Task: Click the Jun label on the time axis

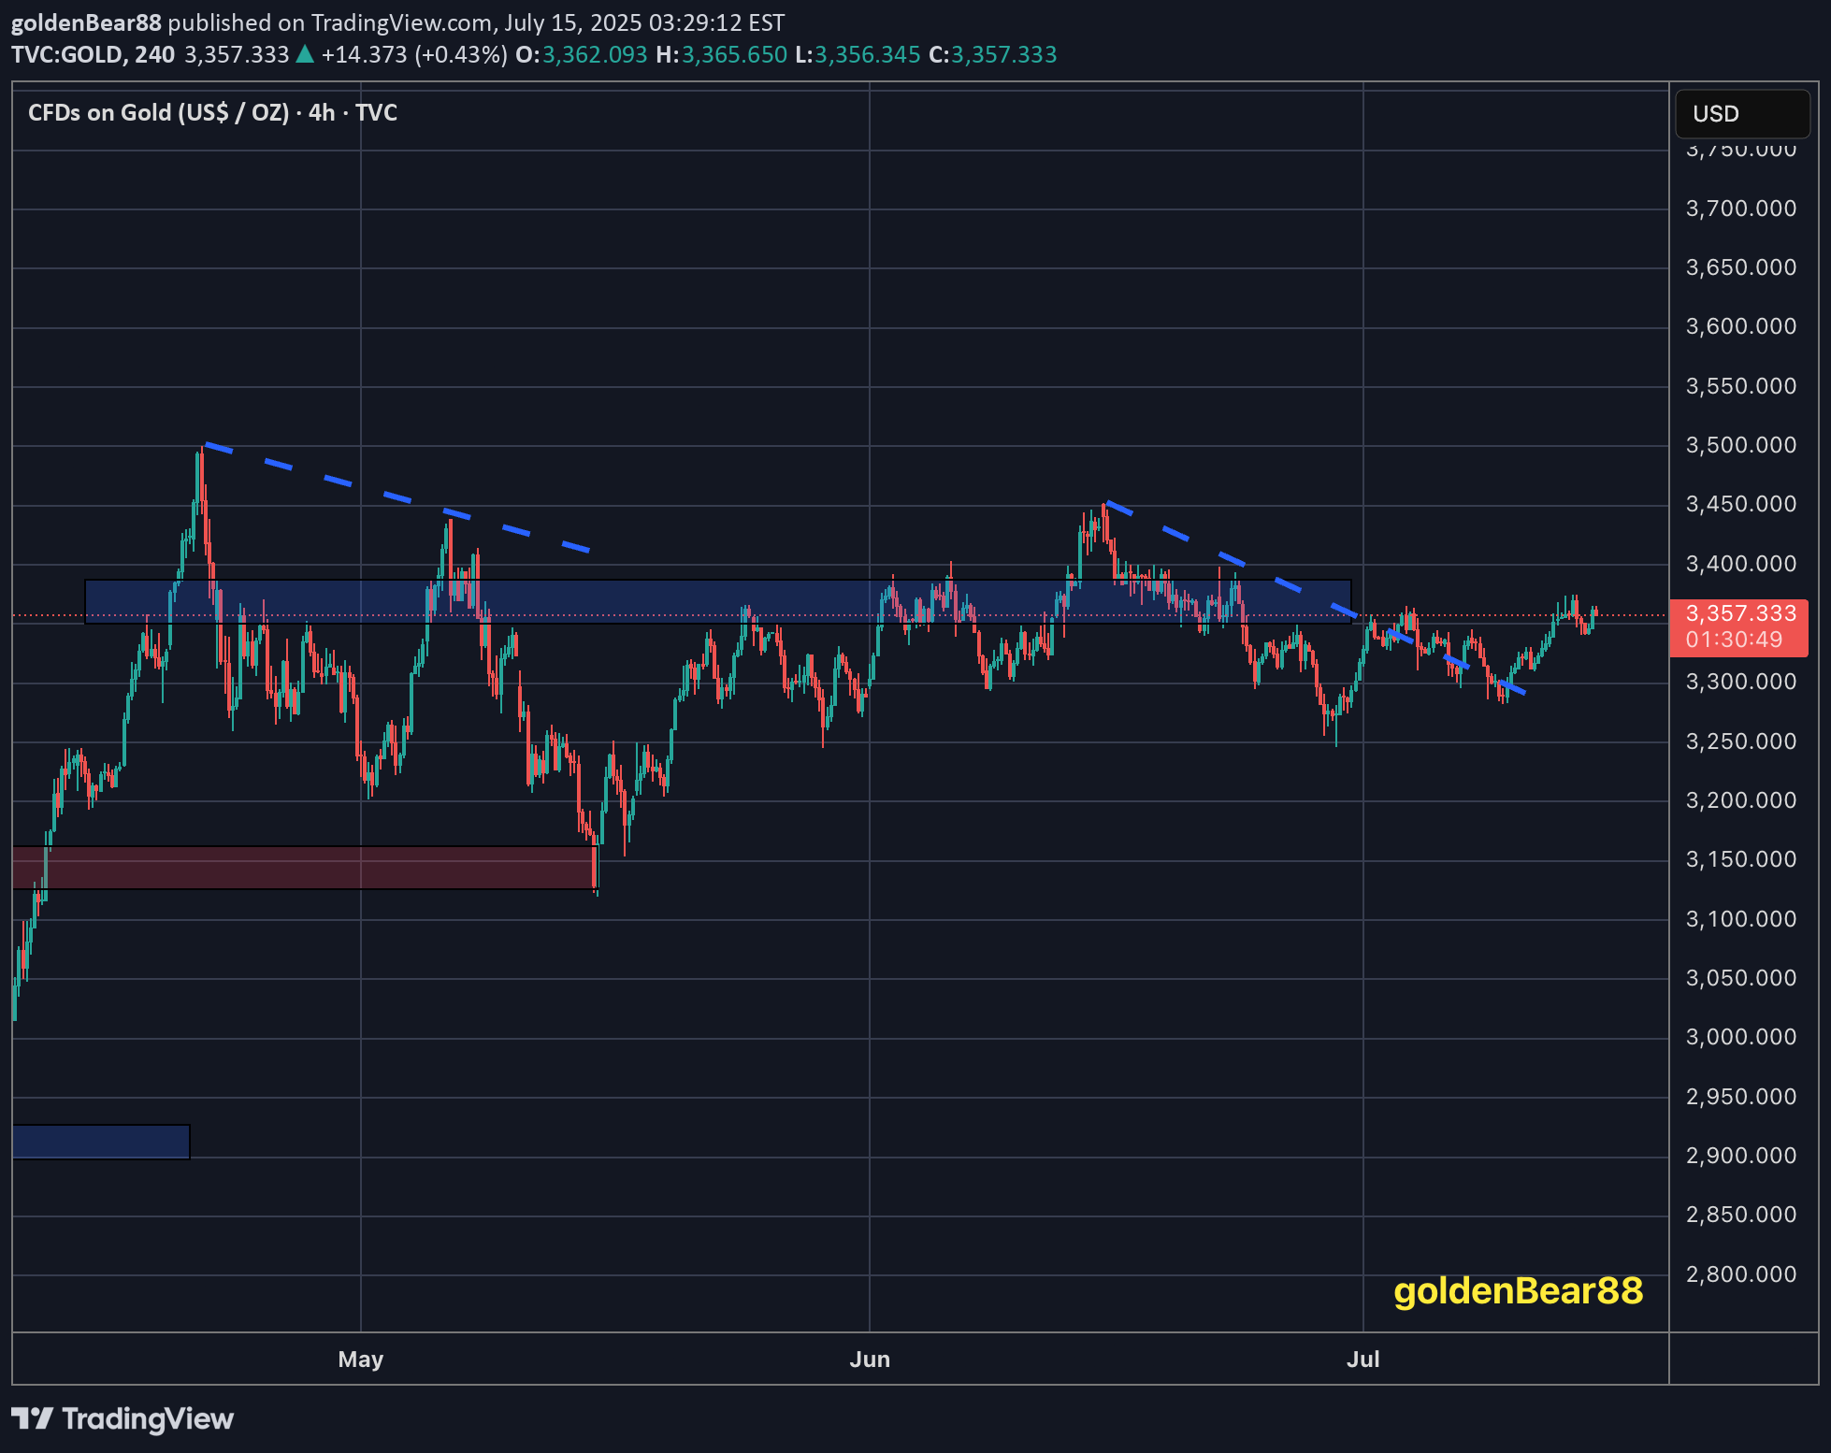Action: 870,1359
